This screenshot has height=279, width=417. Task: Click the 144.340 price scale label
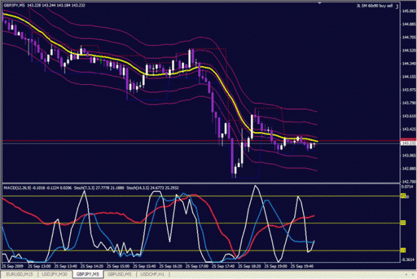tap(409, 63)
